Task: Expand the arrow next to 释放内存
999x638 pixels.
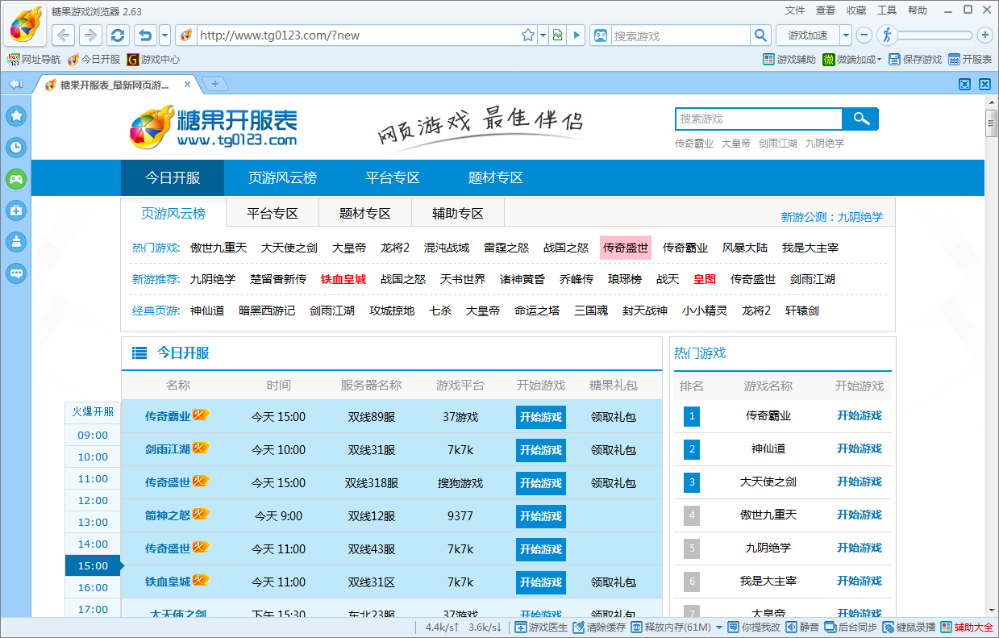Action: click(719, 628)
